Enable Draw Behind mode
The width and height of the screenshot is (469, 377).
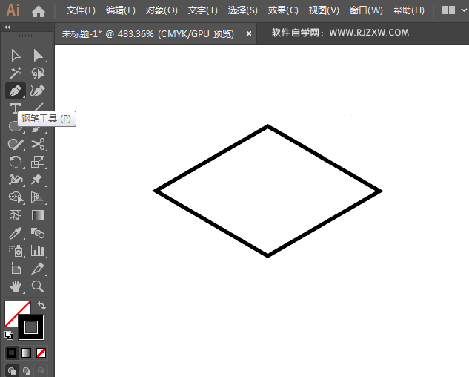(27, 371)
